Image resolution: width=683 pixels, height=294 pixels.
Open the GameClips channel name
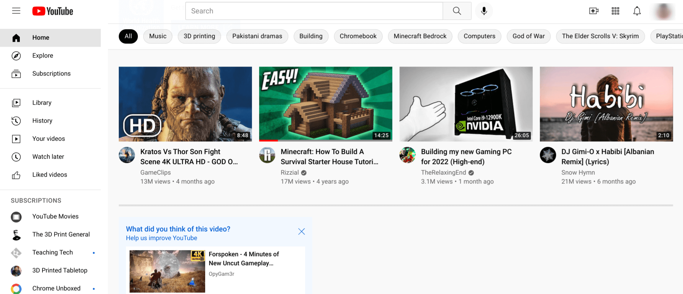155,173
